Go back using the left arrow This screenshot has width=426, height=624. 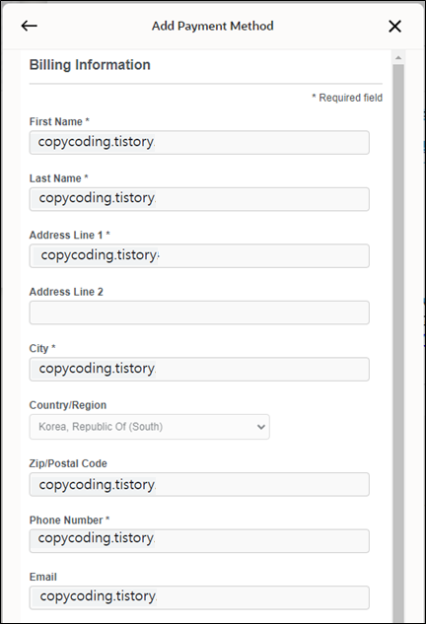tap(29, 26)
